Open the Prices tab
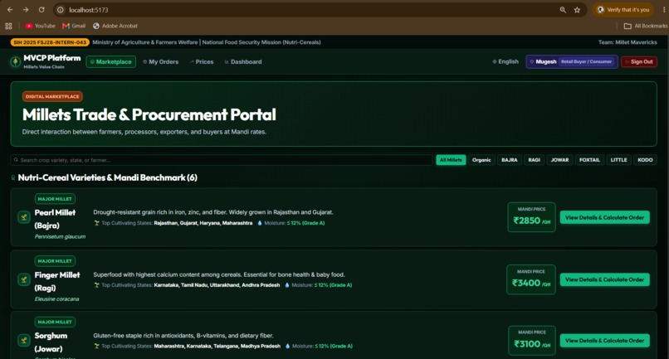Image resolution: width=669 pixels, height=359 pixels. coord(202,62)
